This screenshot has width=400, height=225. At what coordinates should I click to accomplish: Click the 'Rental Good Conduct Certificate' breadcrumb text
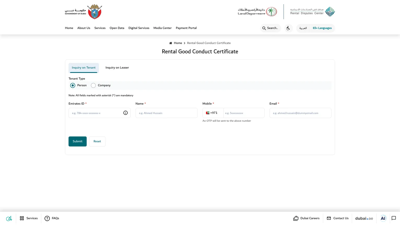coord(209,43)
